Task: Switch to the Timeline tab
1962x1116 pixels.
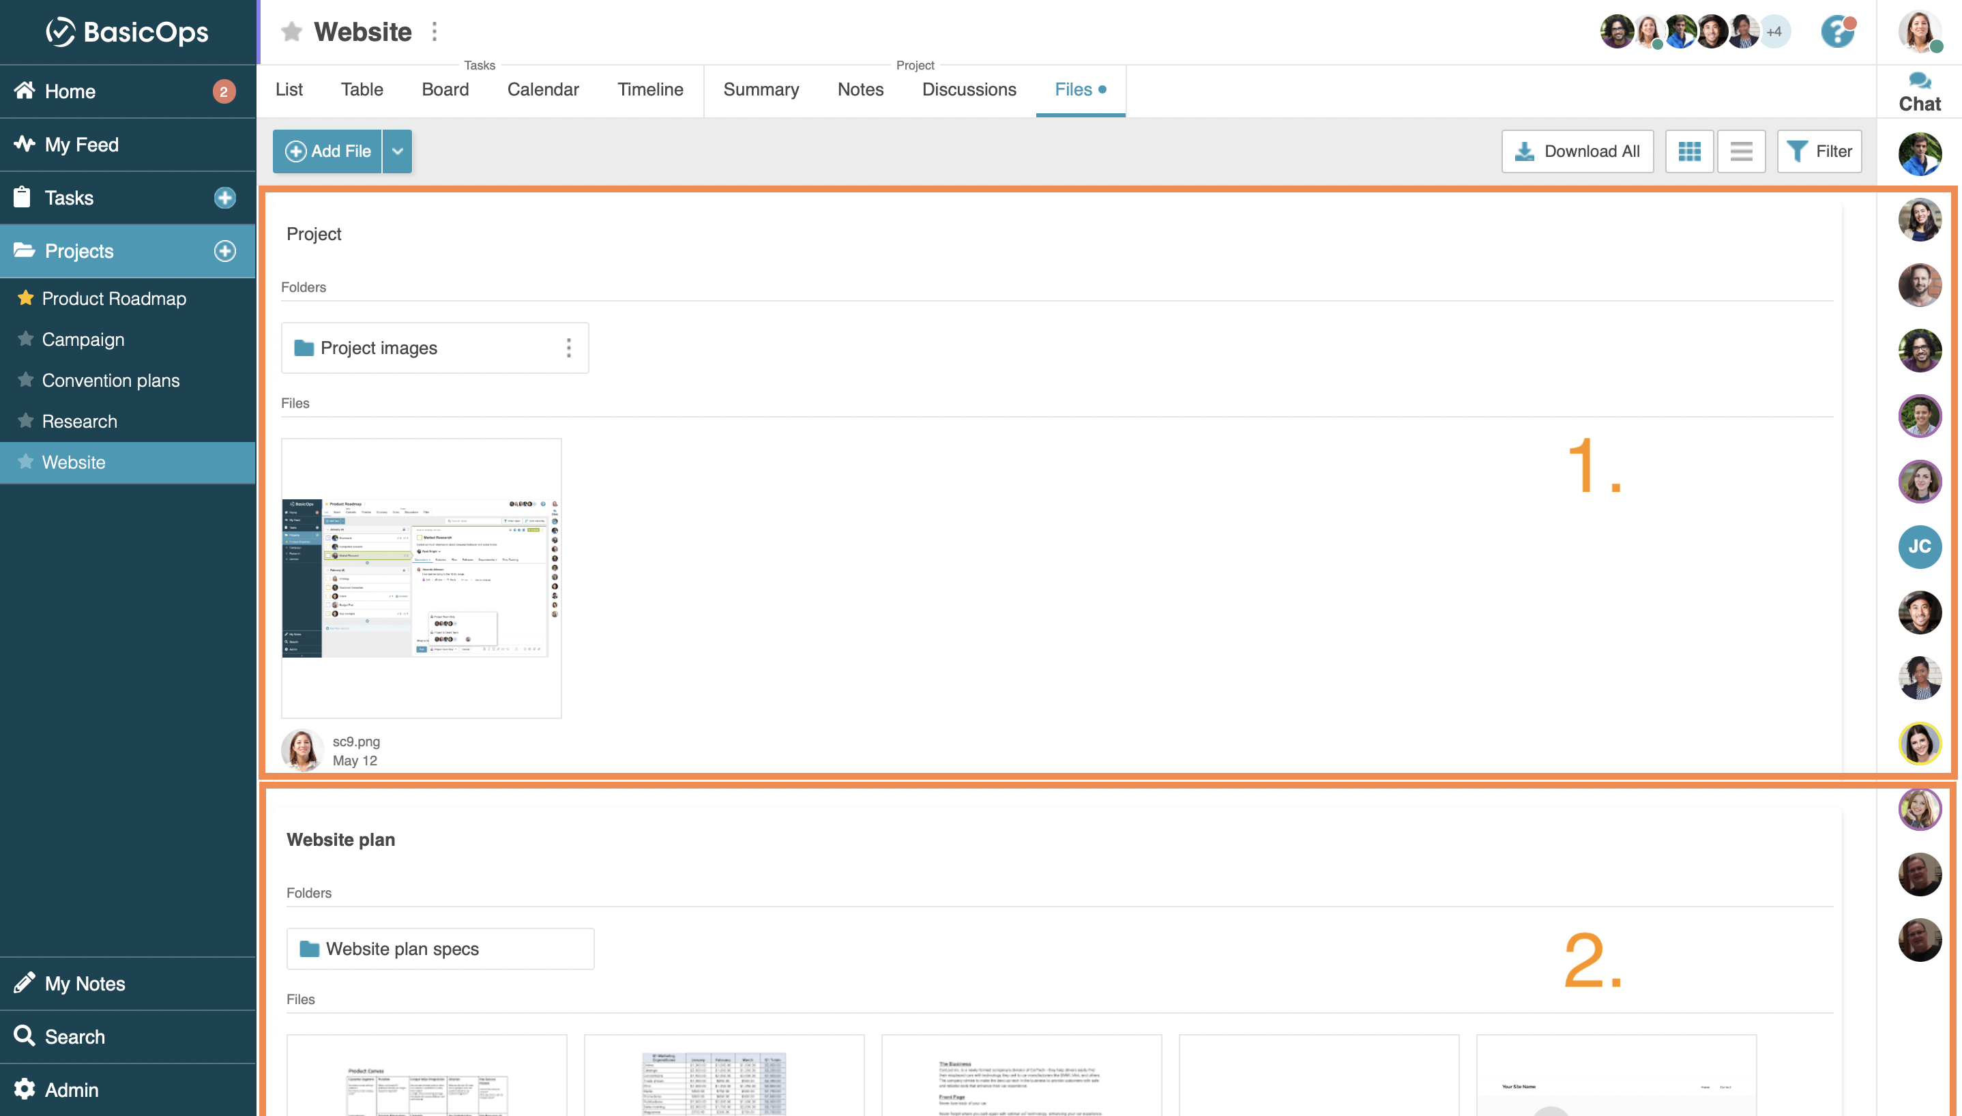Action: [x=650, y=89]
